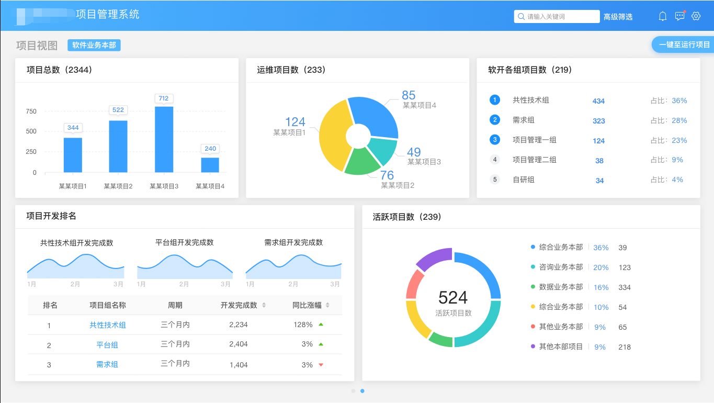Click the 712 data label on bar chart
714x403 pixels.
[164, 98]
